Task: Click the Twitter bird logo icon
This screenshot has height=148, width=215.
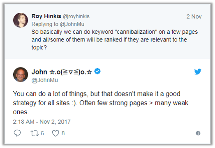Action: click(198, 72)
